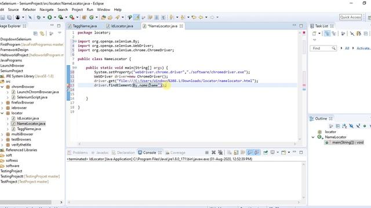Click the New Java Package toolbar icon
The image size is (371, 208).
coord(84,17)
